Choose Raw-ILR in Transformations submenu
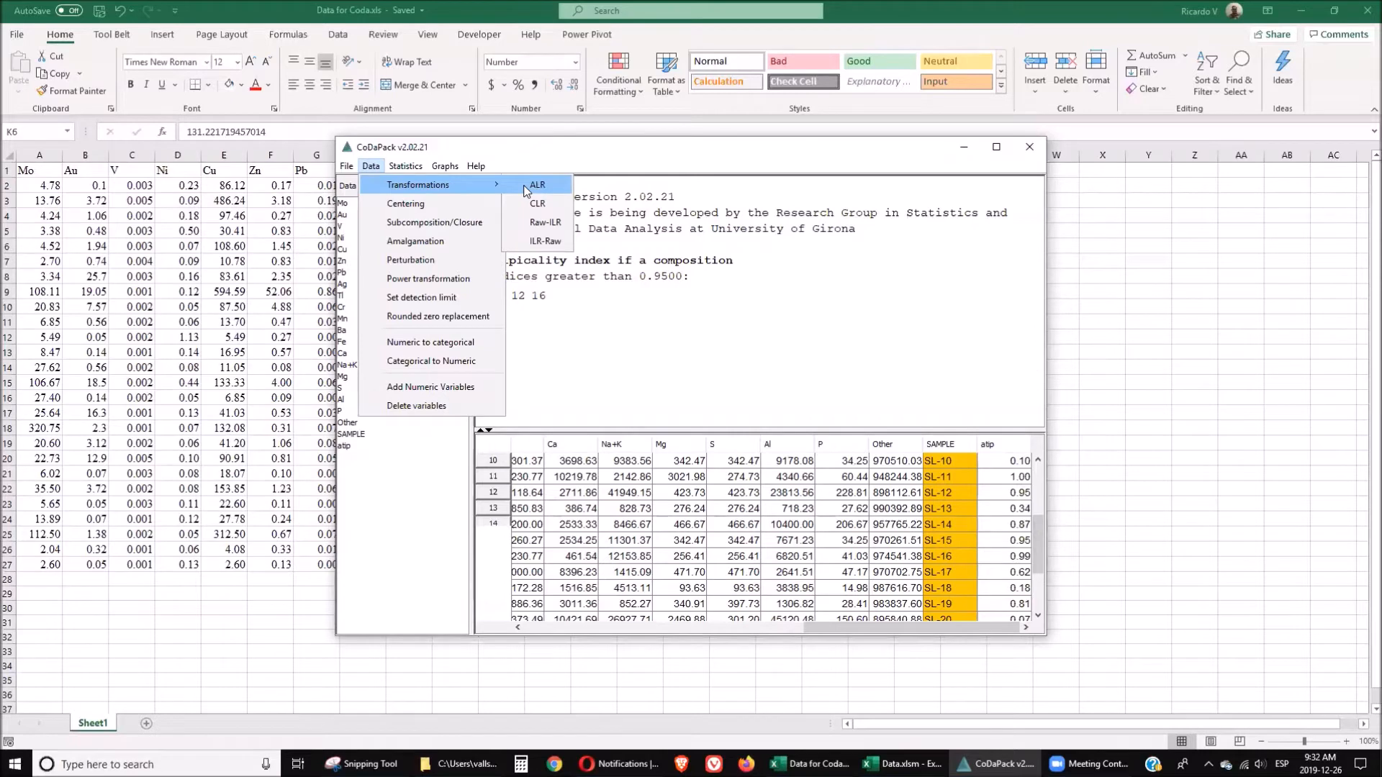This screenshot has height=777, width=1382. [545, 222]
